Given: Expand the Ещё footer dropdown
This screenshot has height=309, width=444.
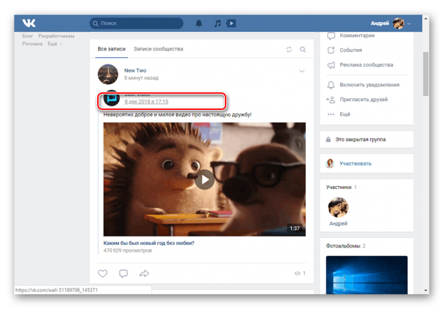Looking at the screenshot, I should [x=54, y=44].
